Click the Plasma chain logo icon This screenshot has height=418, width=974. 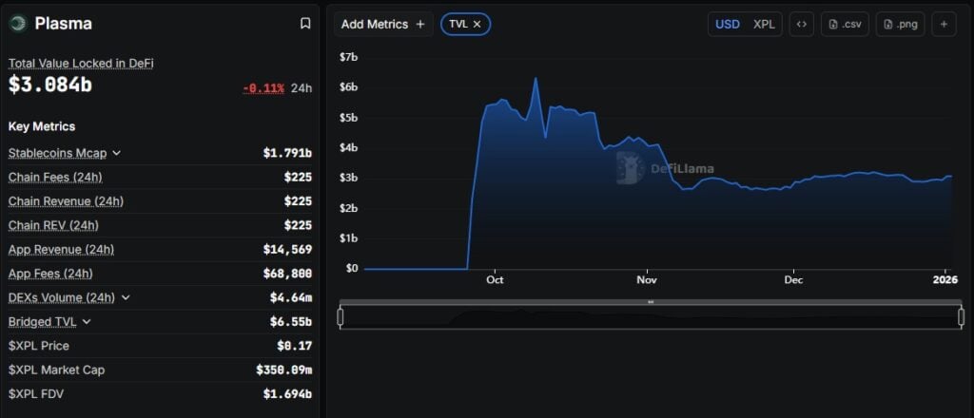(18, 24)
